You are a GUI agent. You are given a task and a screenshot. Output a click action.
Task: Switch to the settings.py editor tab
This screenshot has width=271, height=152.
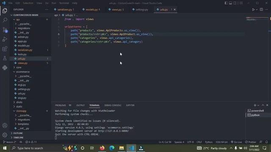(142, 10)
